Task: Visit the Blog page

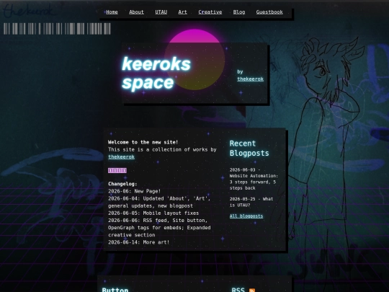Action: [x=239, y=12]
